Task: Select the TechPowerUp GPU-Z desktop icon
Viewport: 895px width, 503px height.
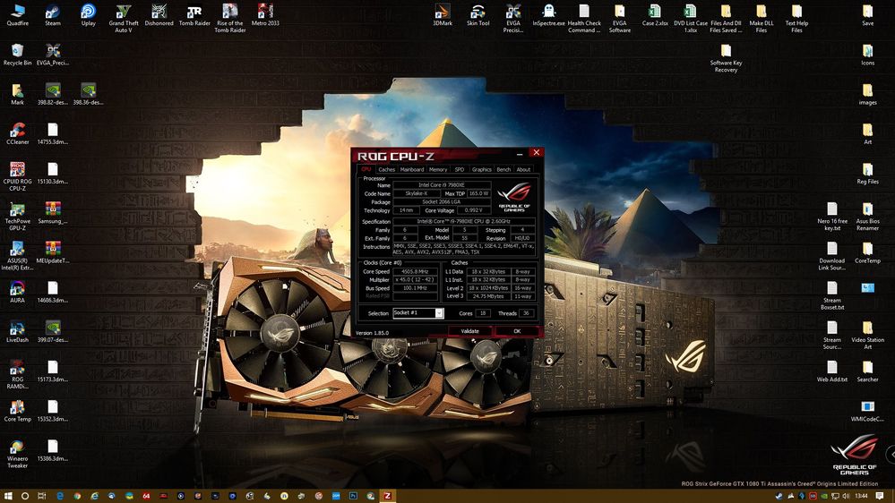Action: pos(18,217)
